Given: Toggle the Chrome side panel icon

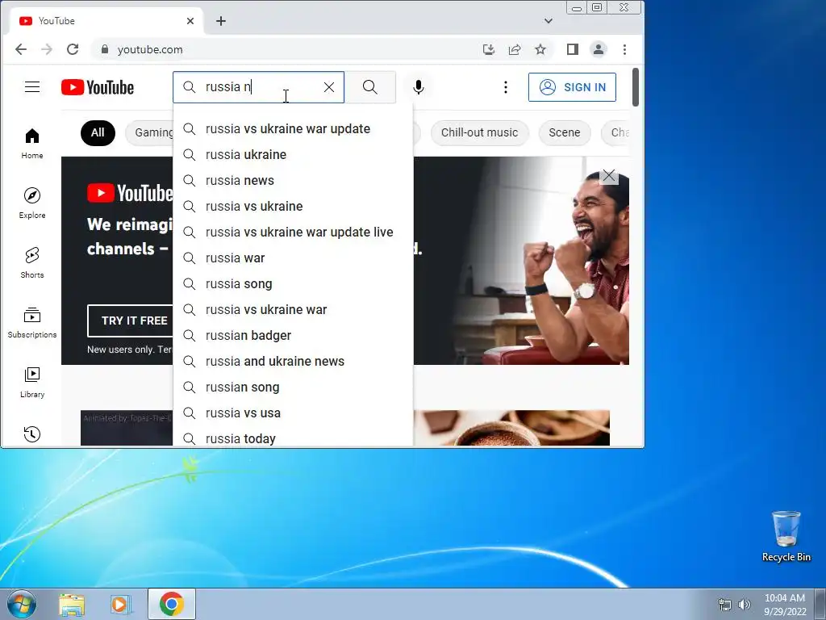Looking at the screenshot, I should tap(572, 49).
